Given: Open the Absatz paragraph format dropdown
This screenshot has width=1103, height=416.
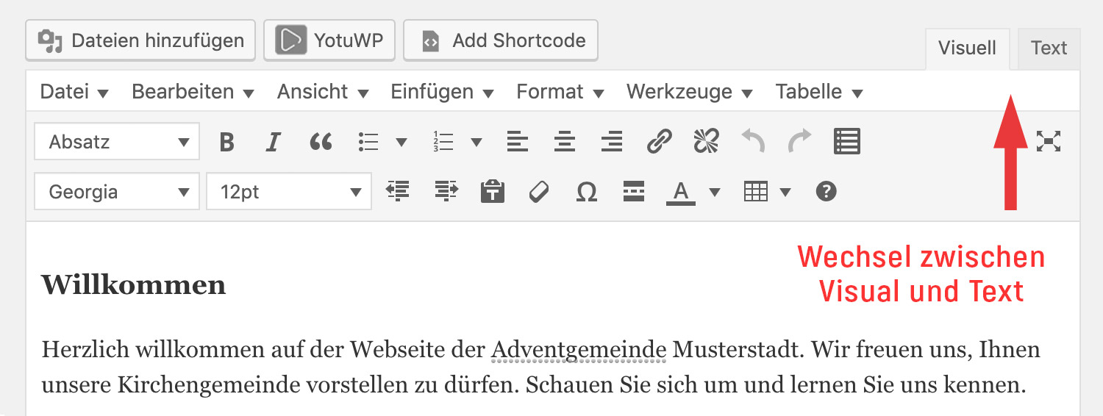Looking at the screenshot, I should [117, 141].
